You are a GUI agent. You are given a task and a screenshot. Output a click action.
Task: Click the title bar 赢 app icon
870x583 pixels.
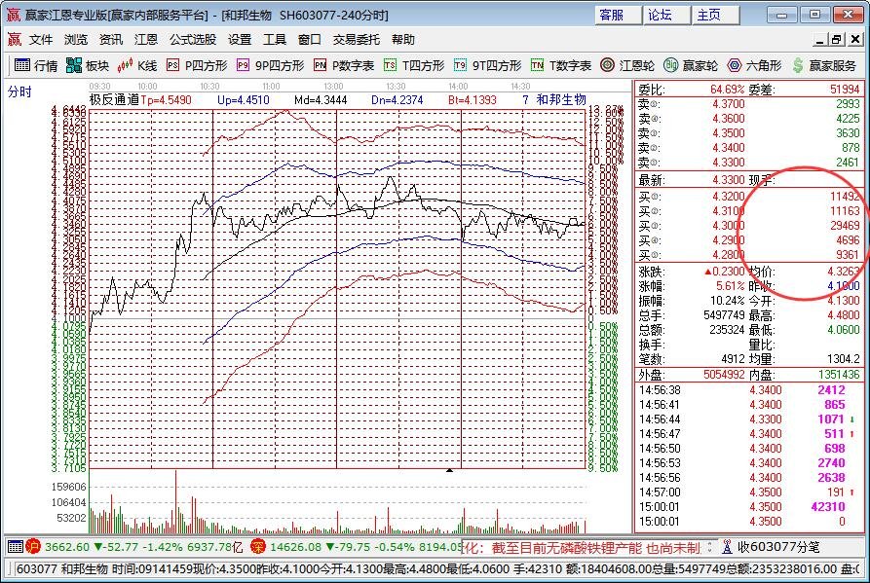click(14, 15)
